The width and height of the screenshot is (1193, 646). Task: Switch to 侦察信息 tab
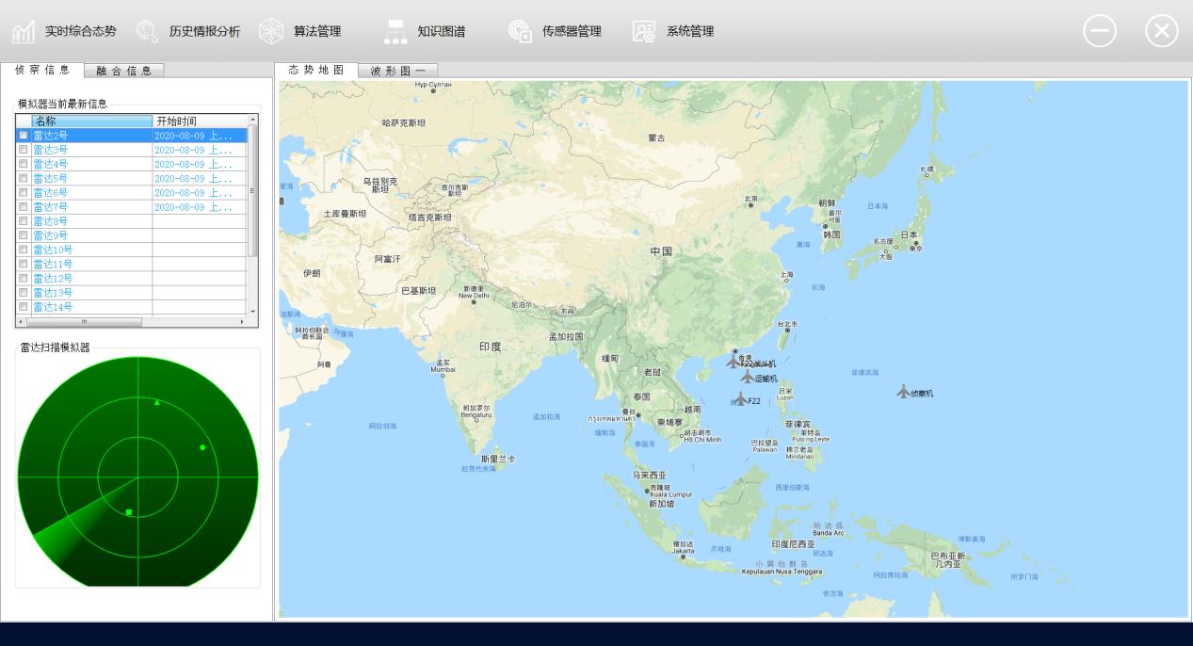click(42, 70)
